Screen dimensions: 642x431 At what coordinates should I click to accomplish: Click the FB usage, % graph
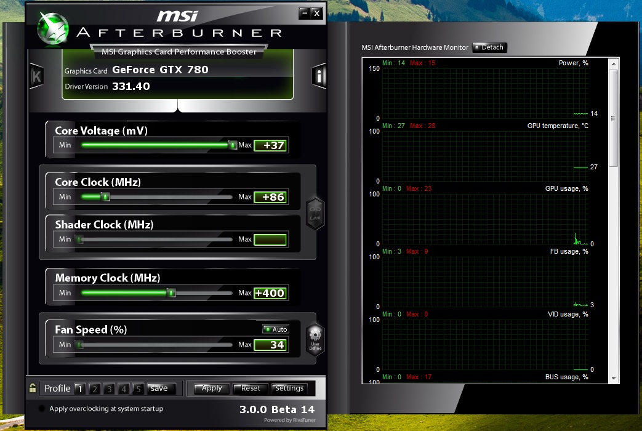485,282
